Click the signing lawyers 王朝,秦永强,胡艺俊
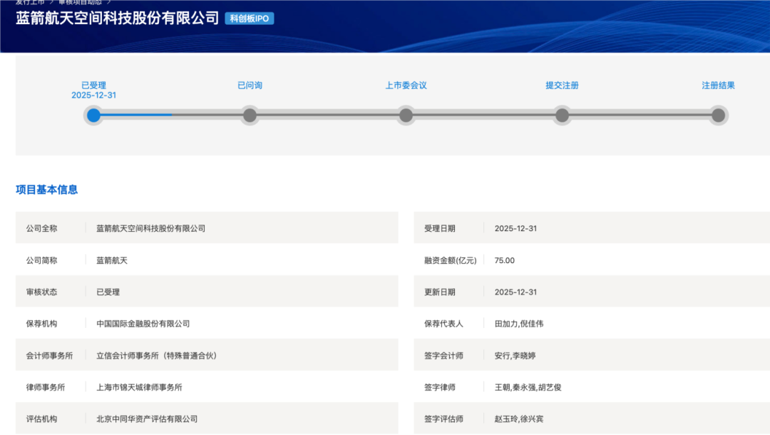This screenshot has height=435, width=770. click(528, 387)
